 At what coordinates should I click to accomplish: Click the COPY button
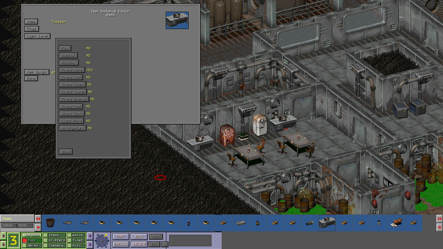pyautogui.click(x=121, y=237)
